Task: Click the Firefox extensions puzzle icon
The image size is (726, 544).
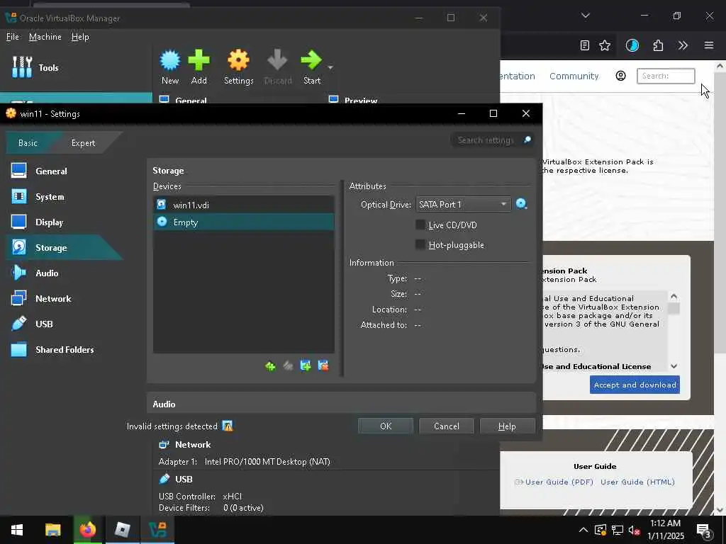Action: [658, 45]
